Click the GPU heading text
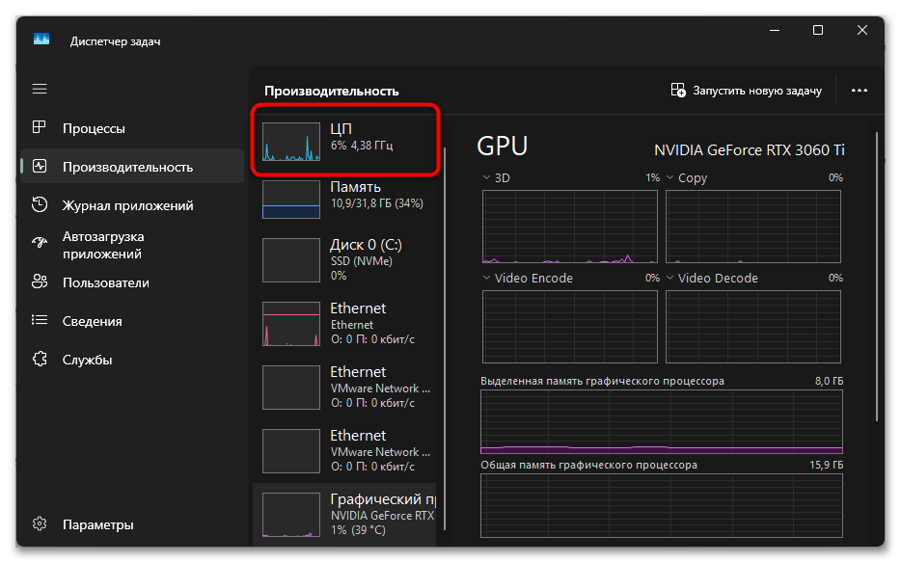 [x=503, y=146]
